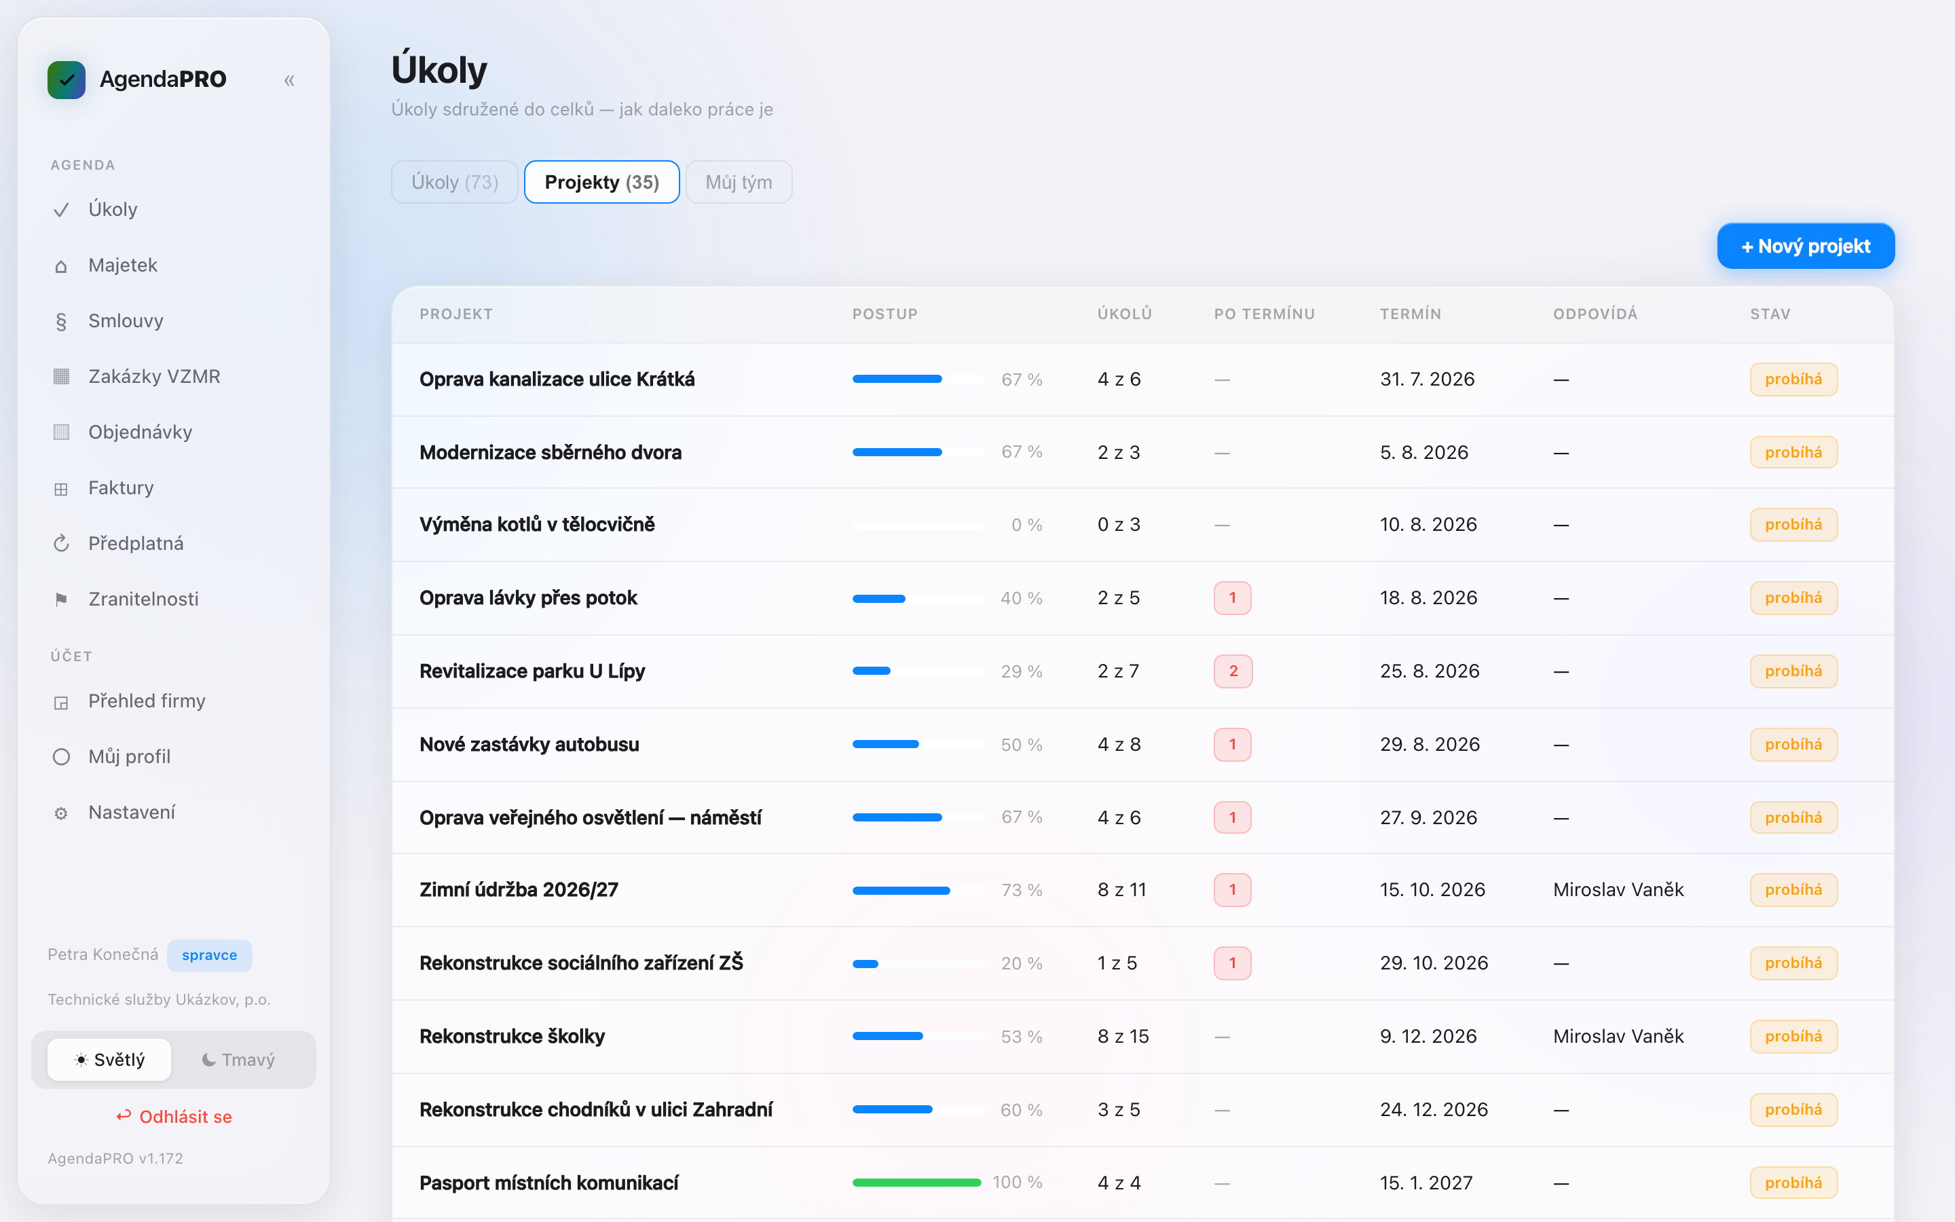The image size is (1955, 1222).
Task: Open project Rekonstrukce chodníků v ulici Zahradní
Action: pos(596,1110)
